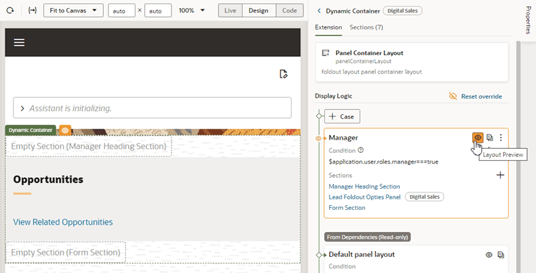The height and width of the screenshot is (273, 536).
Task: Add a section to Manager case
Action: pos(500,175)
